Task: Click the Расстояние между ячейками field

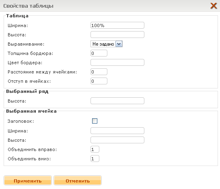Action: coord(99,72)
